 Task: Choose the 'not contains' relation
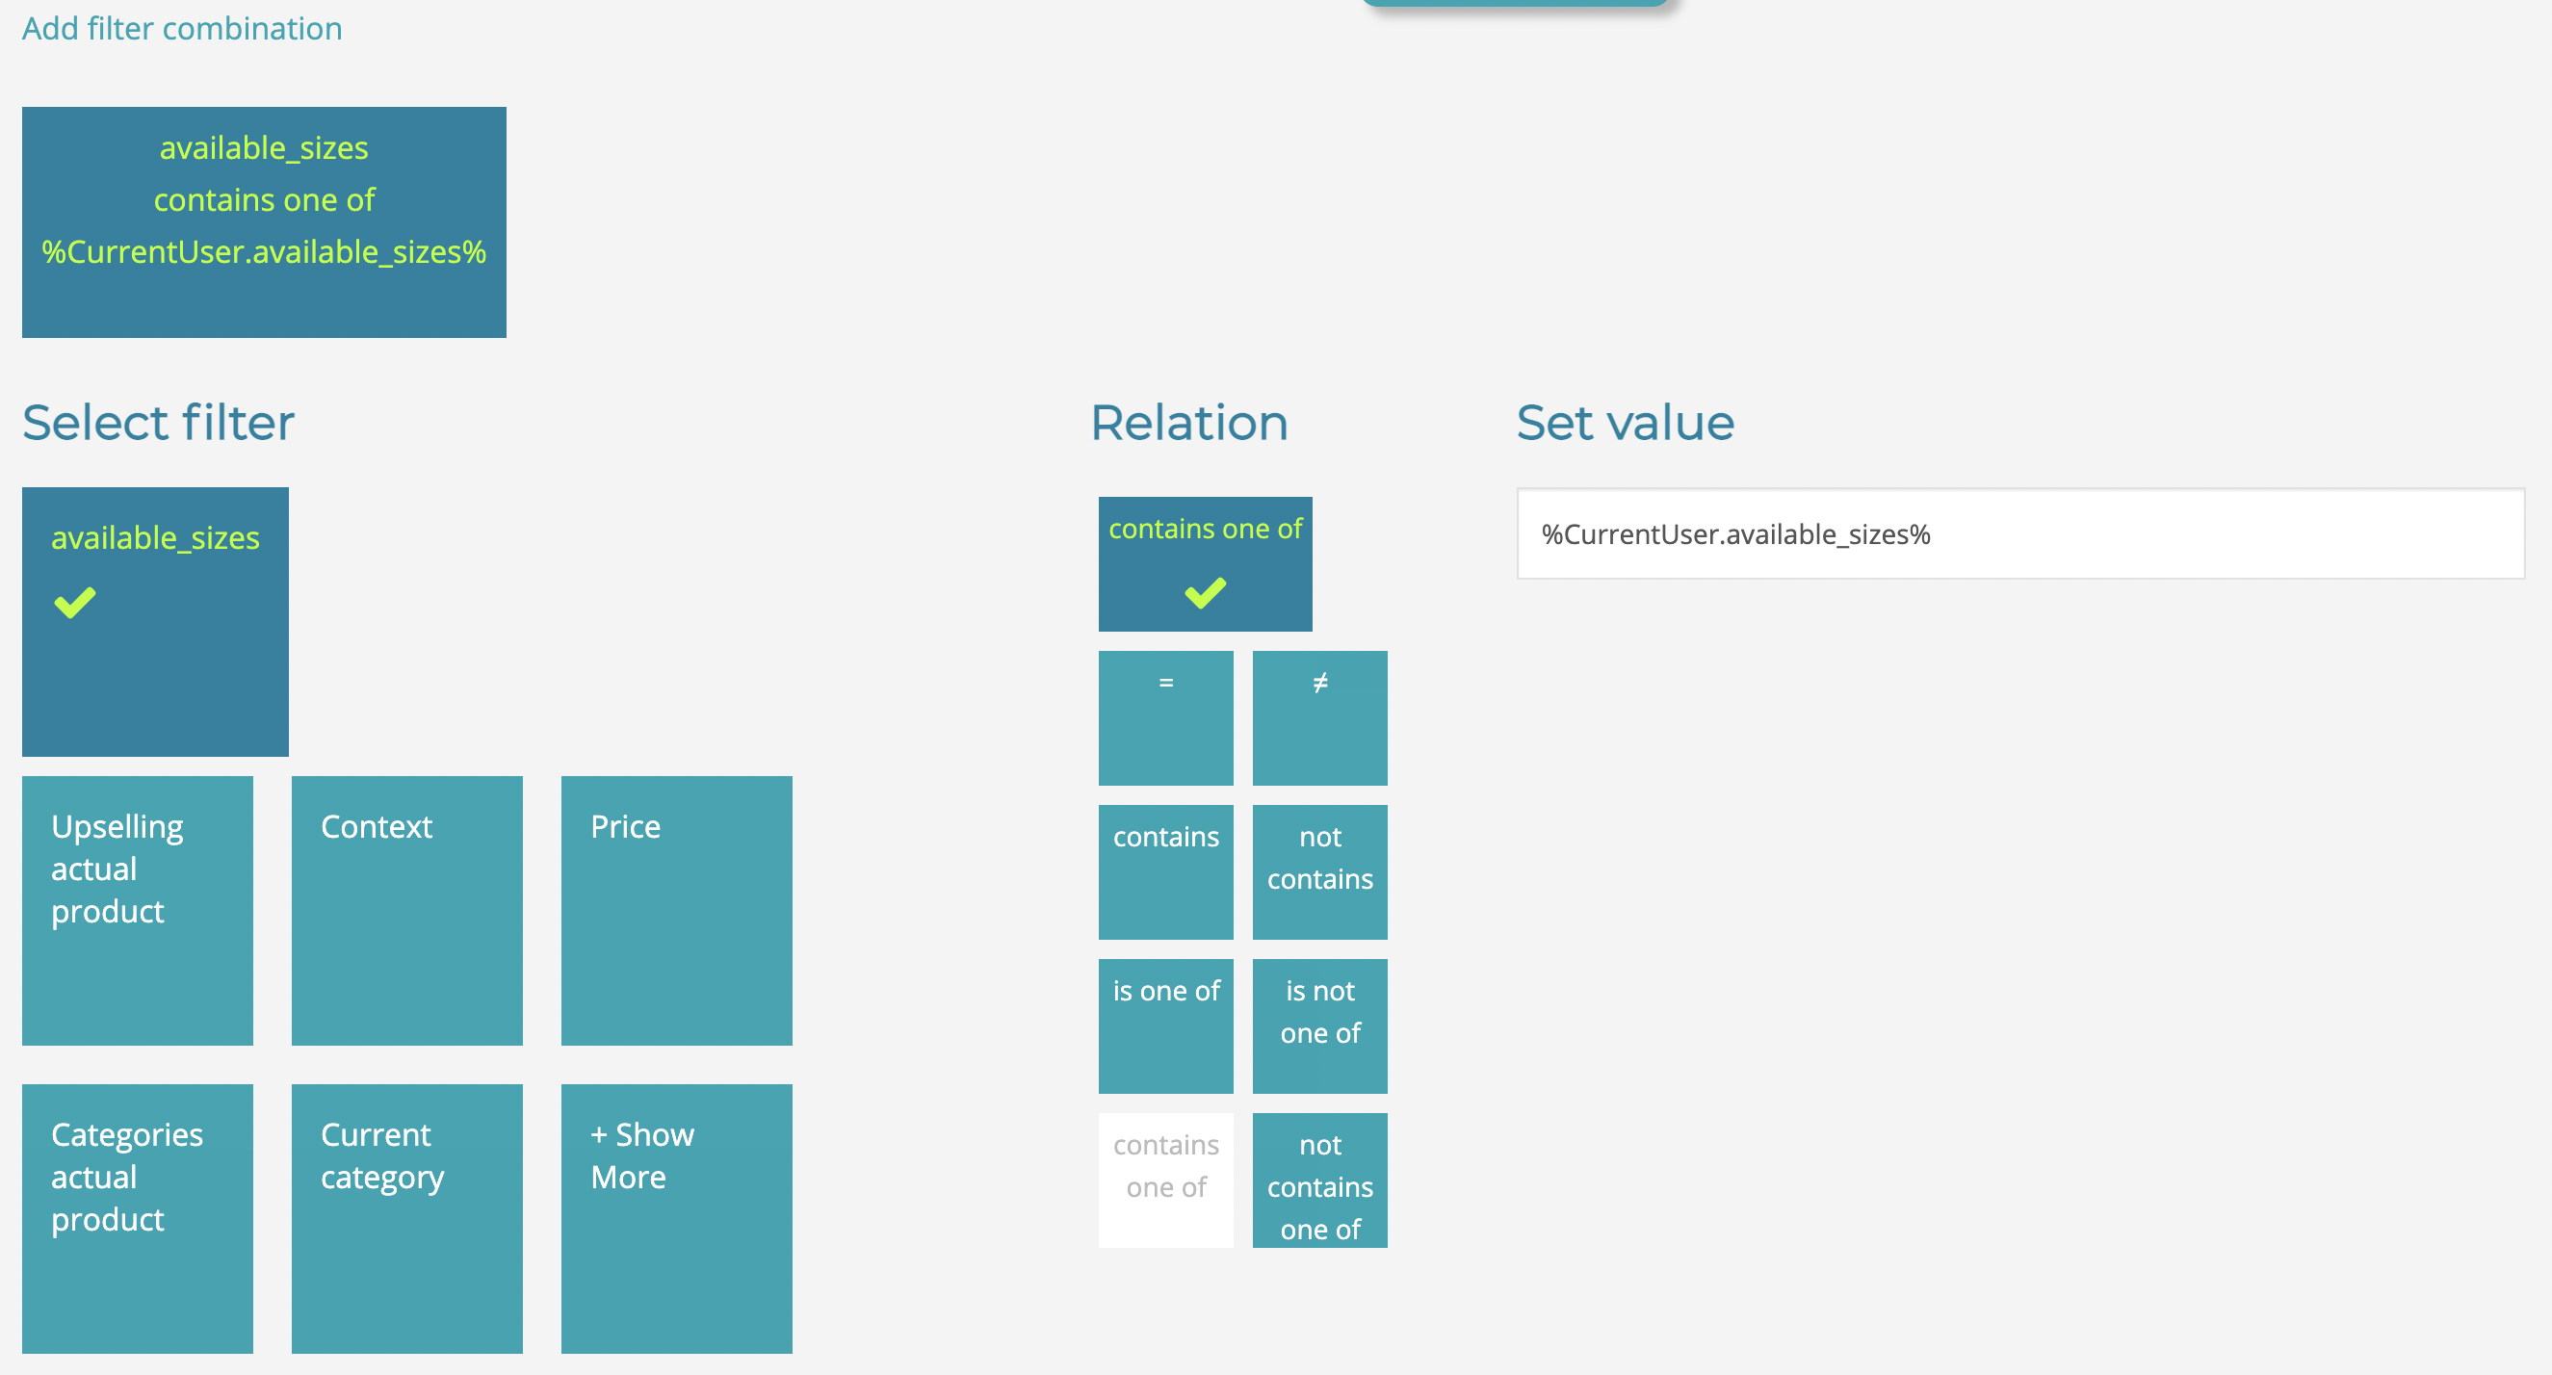click(1319, 871)
